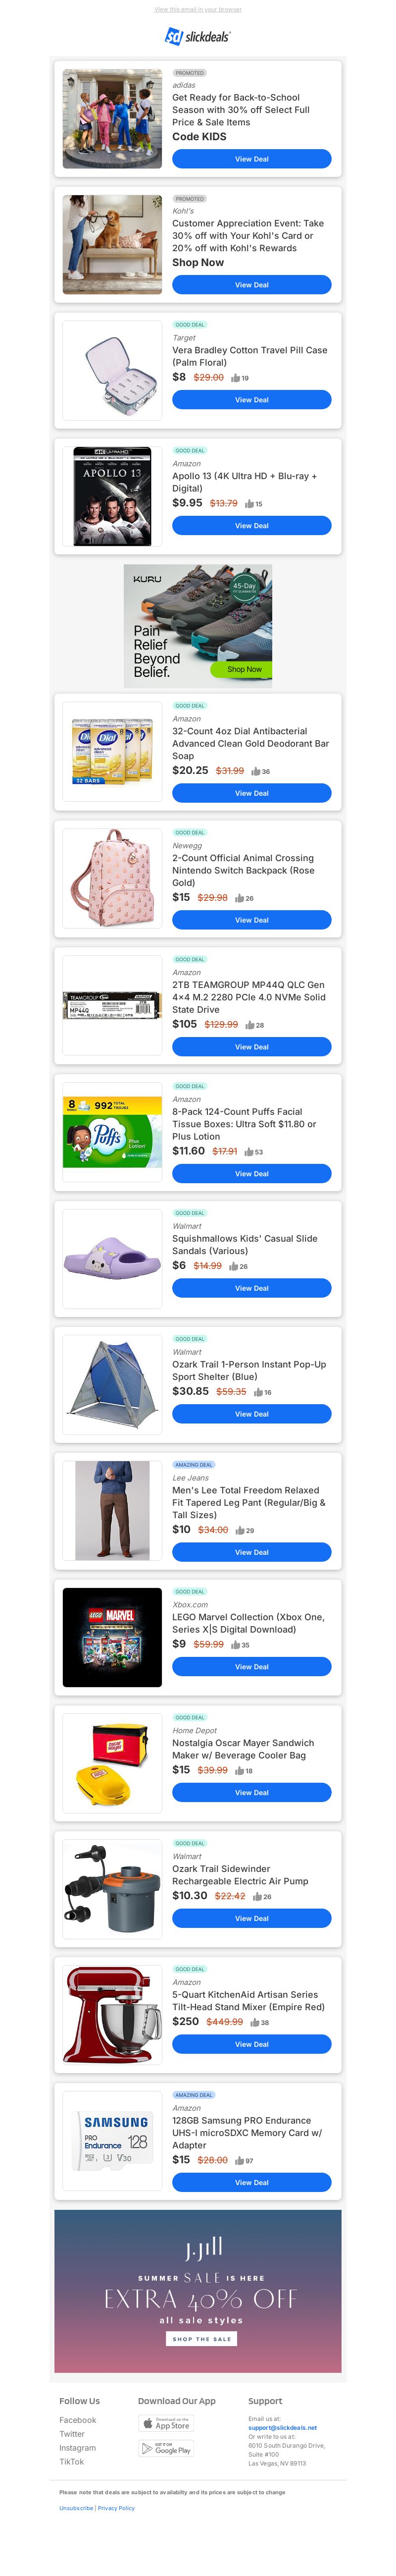Screen dimensions: 396x2576
Task: Open the App Store download badge
Action: click(166, 2423)
